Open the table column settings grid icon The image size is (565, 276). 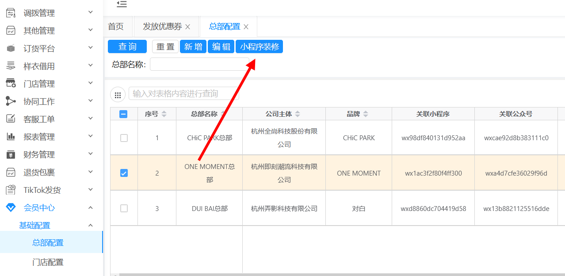pos(118,94)
